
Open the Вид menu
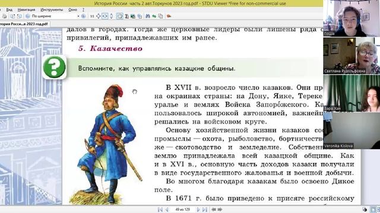(x=9, y=9)
